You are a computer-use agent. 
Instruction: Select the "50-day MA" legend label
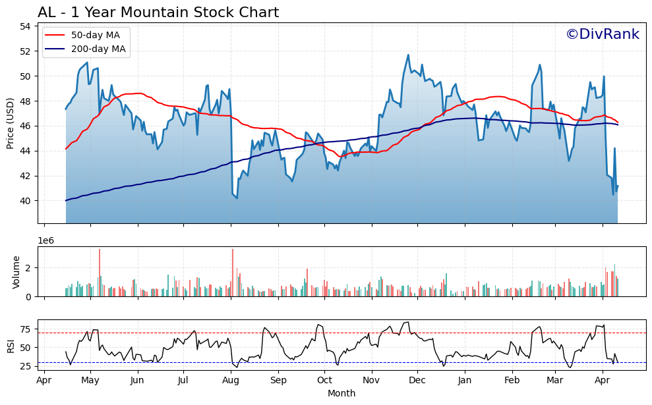click(x=95, y=35)
